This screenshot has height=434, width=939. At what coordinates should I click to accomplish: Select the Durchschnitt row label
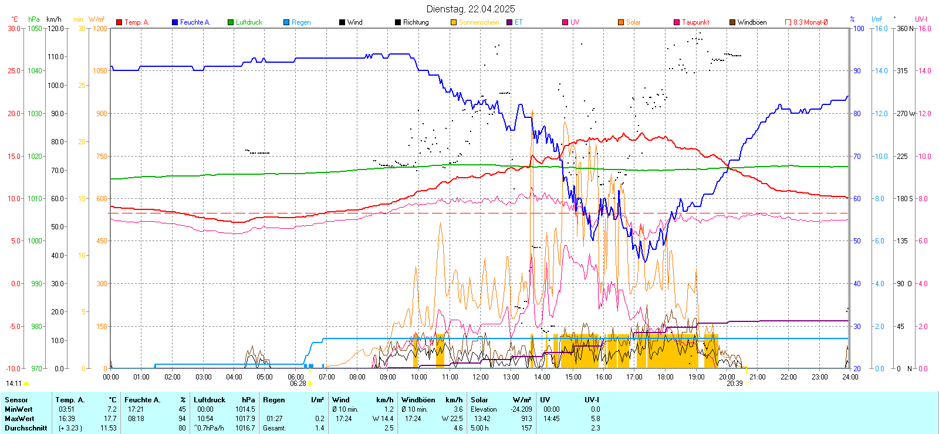26,428
